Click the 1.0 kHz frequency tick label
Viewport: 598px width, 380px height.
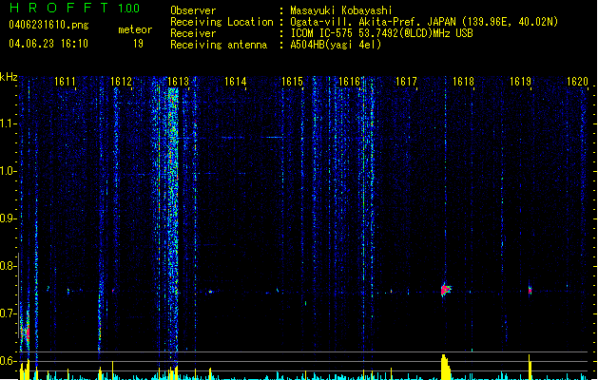(8, 171)
